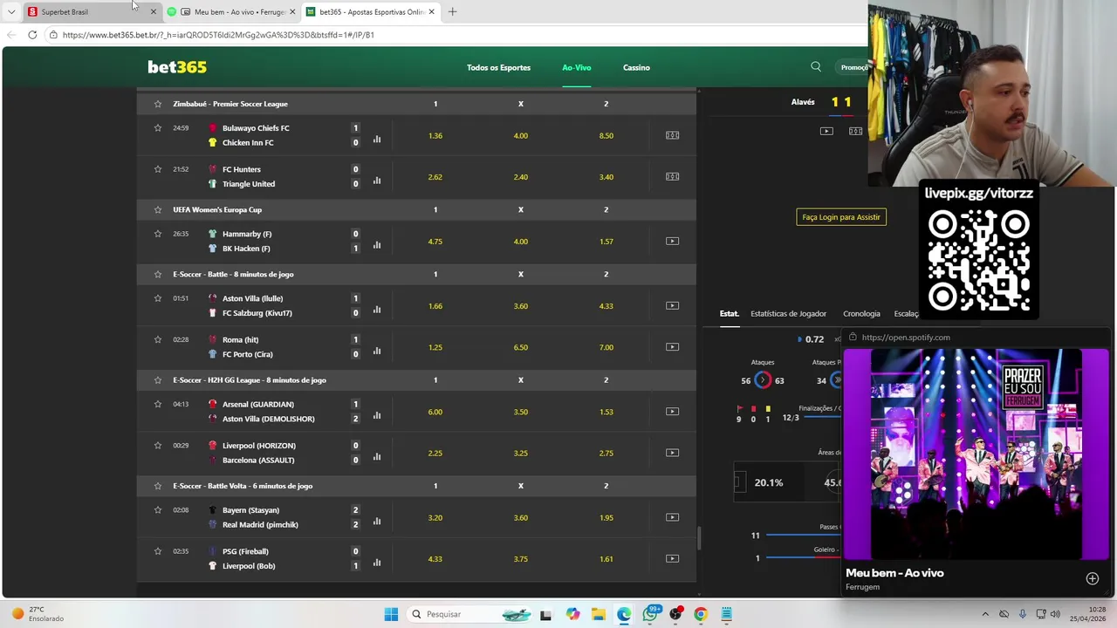The width and height of the screenshot is (1117, 628).
Task: Open File Explorer from taskbar
Action: click(599, 614)
